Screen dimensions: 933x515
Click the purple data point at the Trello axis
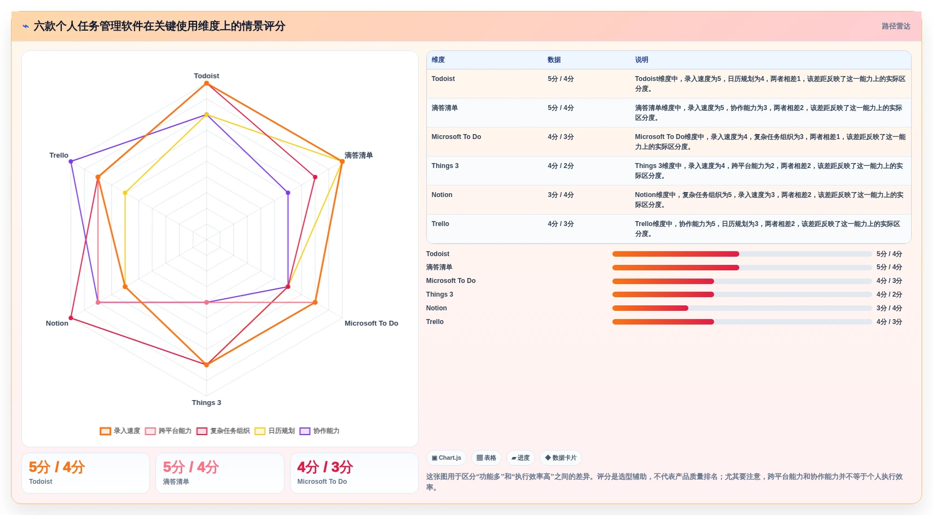click(x=71, y=161)
